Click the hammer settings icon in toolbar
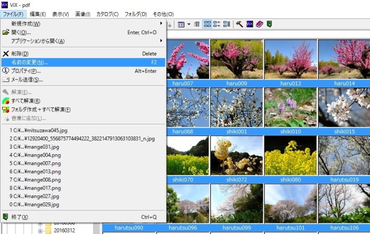The width and height of the screenshot is (370, 234). pyautogui.click(x=239, y=24)
